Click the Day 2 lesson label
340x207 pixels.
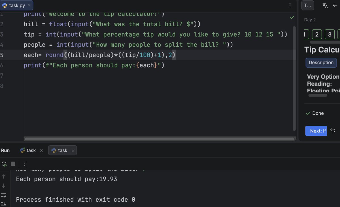(x=310, y=20)
